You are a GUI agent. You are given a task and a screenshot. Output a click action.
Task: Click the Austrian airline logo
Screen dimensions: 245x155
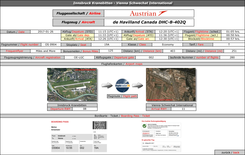pyautogui.click(x=149, y=13)
